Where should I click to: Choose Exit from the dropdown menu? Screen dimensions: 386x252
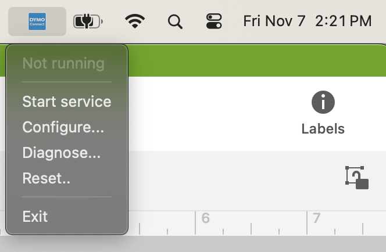35,217
